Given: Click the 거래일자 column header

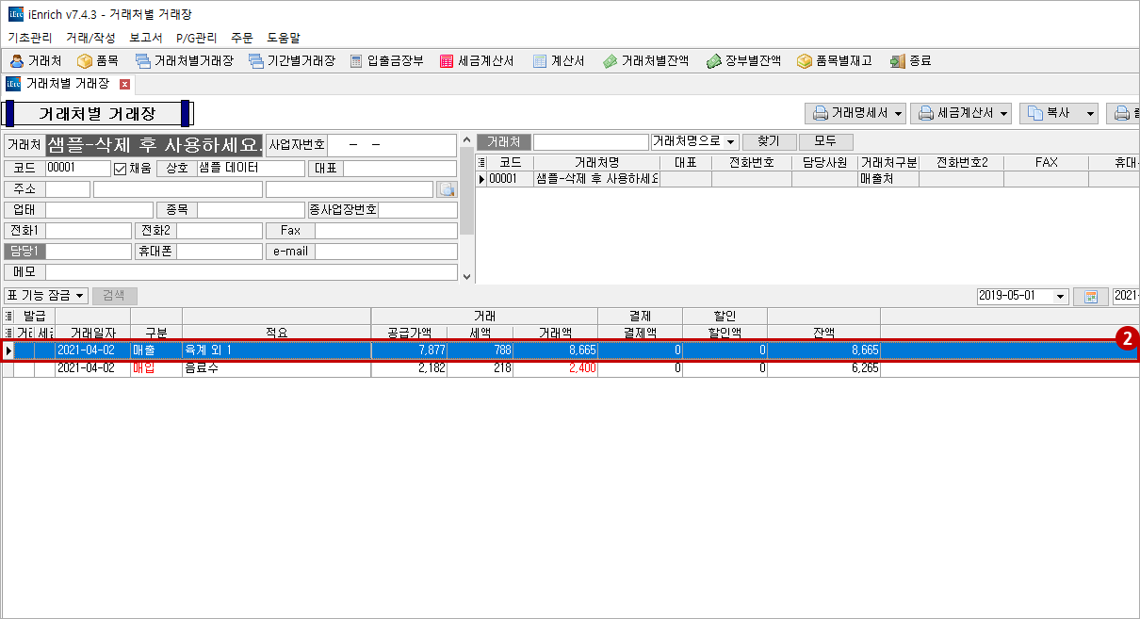Looking at the screenshot, I should tap(92, 333).
